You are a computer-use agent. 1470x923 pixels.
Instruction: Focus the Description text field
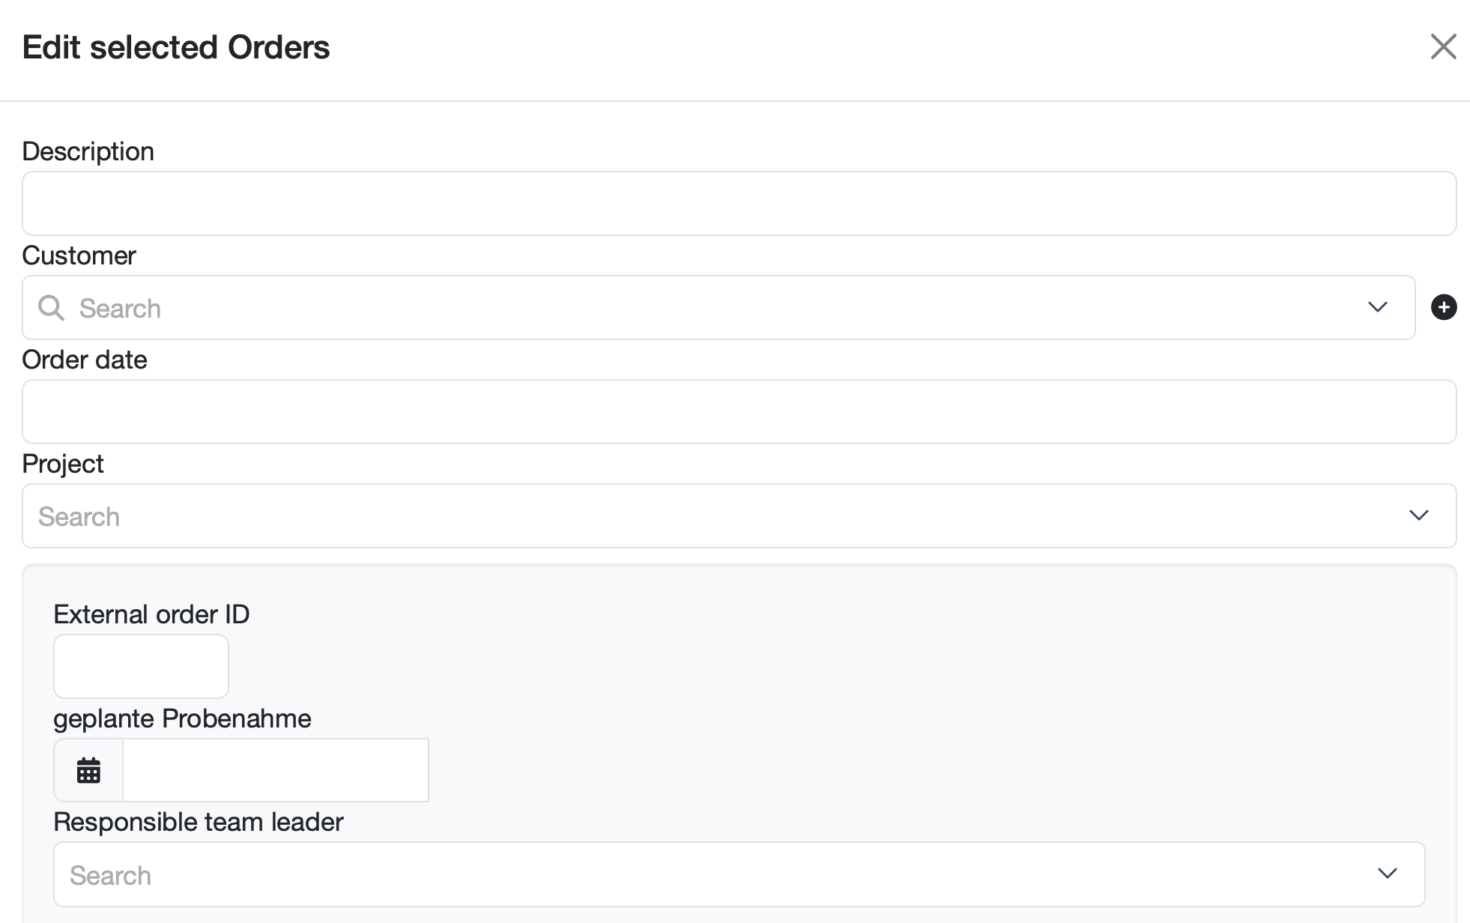pos(739,204)
